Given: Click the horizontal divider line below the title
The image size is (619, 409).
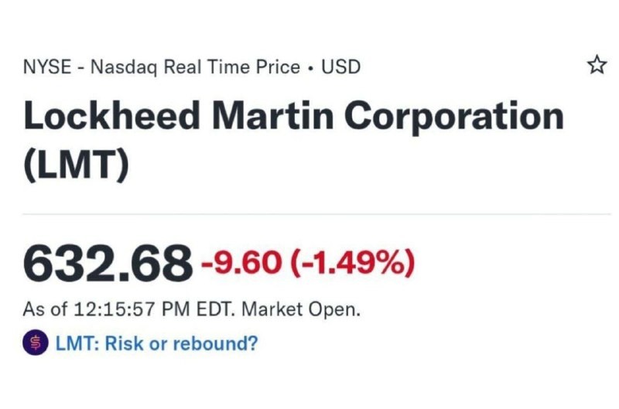Looking at the screenshot, I should pos(309,214).
